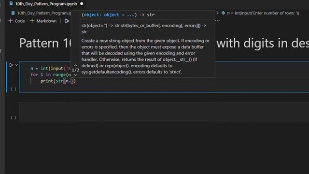Click the execution count bracket of the second cell
This screenshot has height=174, width=309.
tap(13, 118)
